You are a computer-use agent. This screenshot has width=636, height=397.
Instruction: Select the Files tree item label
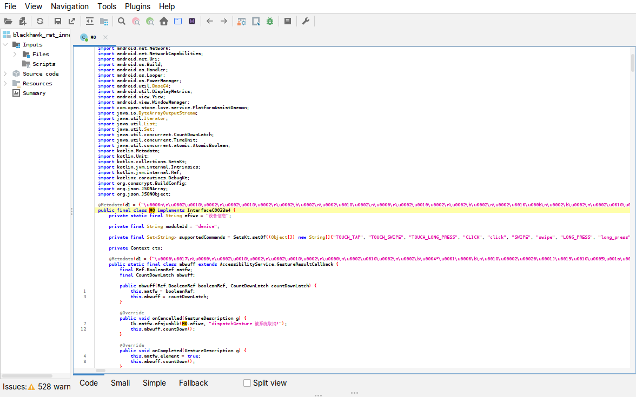tap(41, 54)
